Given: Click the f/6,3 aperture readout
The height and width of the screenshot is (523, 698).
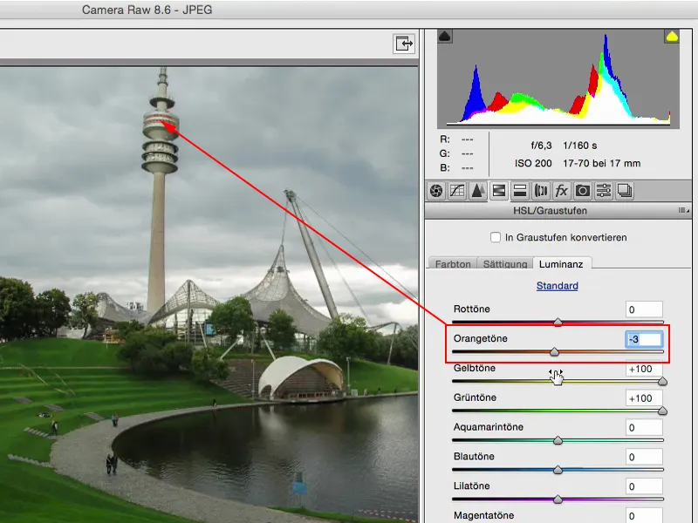Looking at the screenshot, I should (x=541, y=146).
